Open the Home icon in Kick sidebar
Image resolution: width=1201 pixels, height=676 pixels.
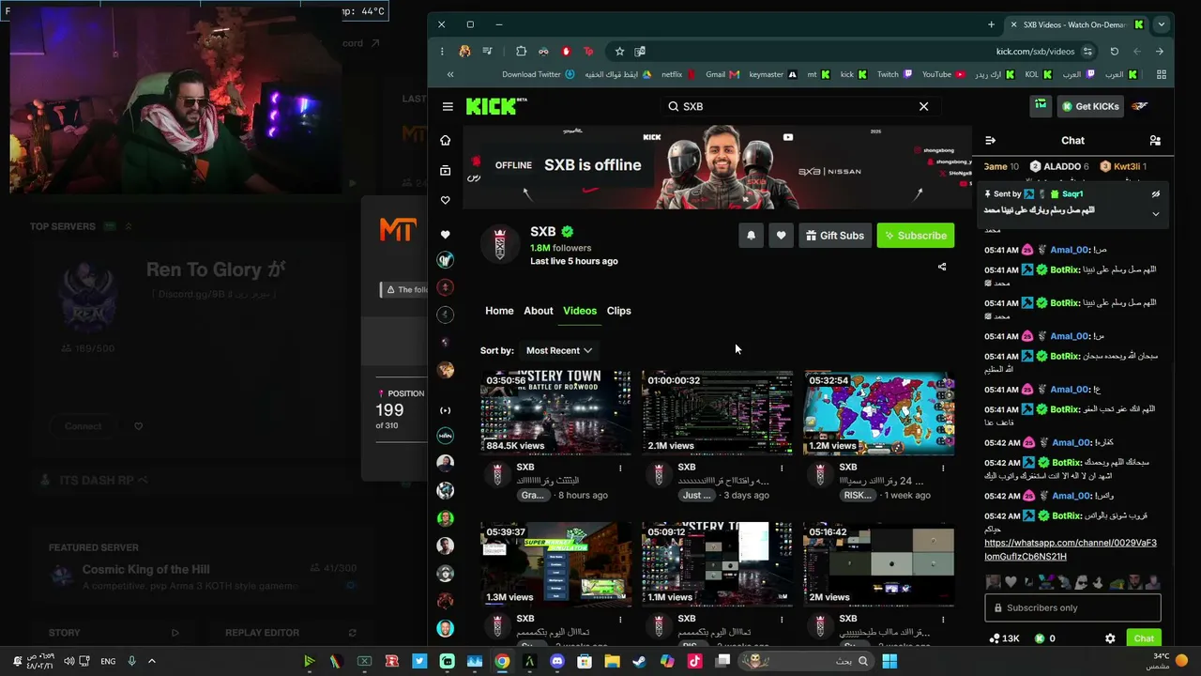click(446, 140)
